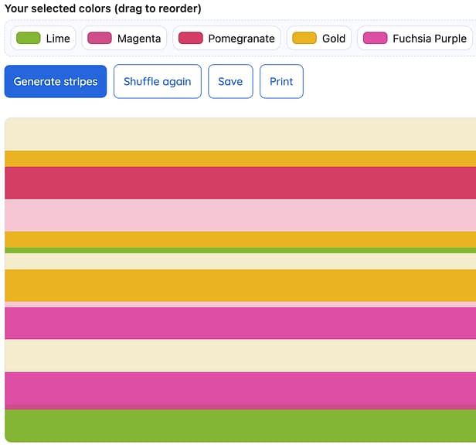Click Shuffle again button
This screenshot has height=448, width=476.
pos(158,81)
